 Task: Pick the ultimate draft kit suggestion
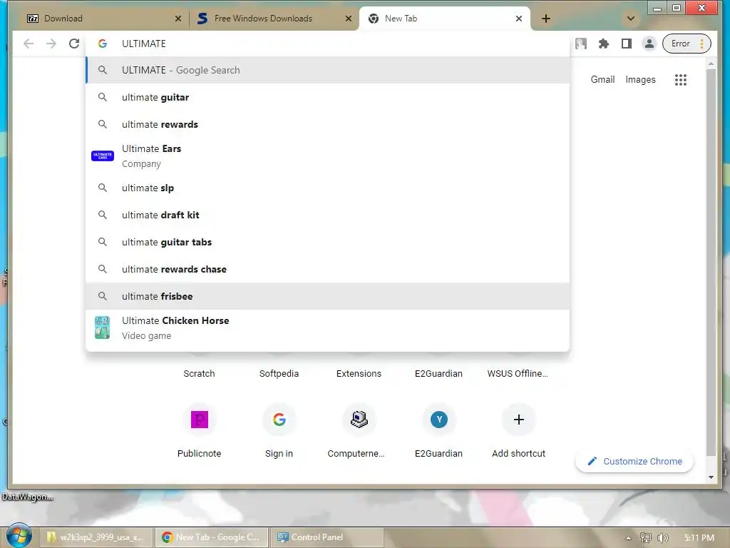(x=328, y=215)
